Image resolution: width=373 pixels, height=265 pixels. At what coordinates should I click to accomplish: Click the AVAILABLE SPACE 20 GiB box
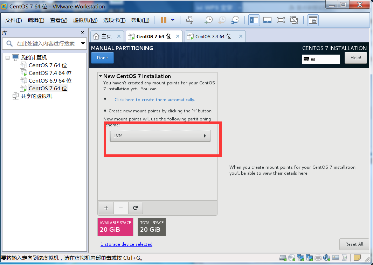[115, 227]
